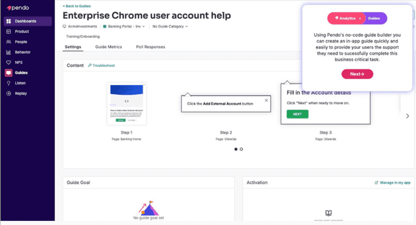This screenshot has height=225, width=416.
Task: Close the Add External Account tooltip
Action: point(266,100)
